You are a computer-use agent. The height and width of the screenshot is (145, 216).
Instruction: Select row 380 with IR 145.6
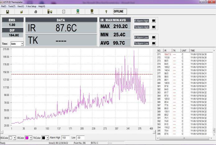tap(184, 83)
